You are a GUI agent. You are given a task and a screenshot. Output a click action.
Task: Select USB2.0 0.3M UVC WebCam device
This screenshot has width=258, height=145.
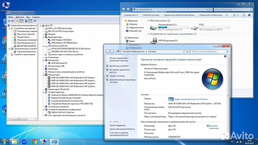[x=63, y=112]
